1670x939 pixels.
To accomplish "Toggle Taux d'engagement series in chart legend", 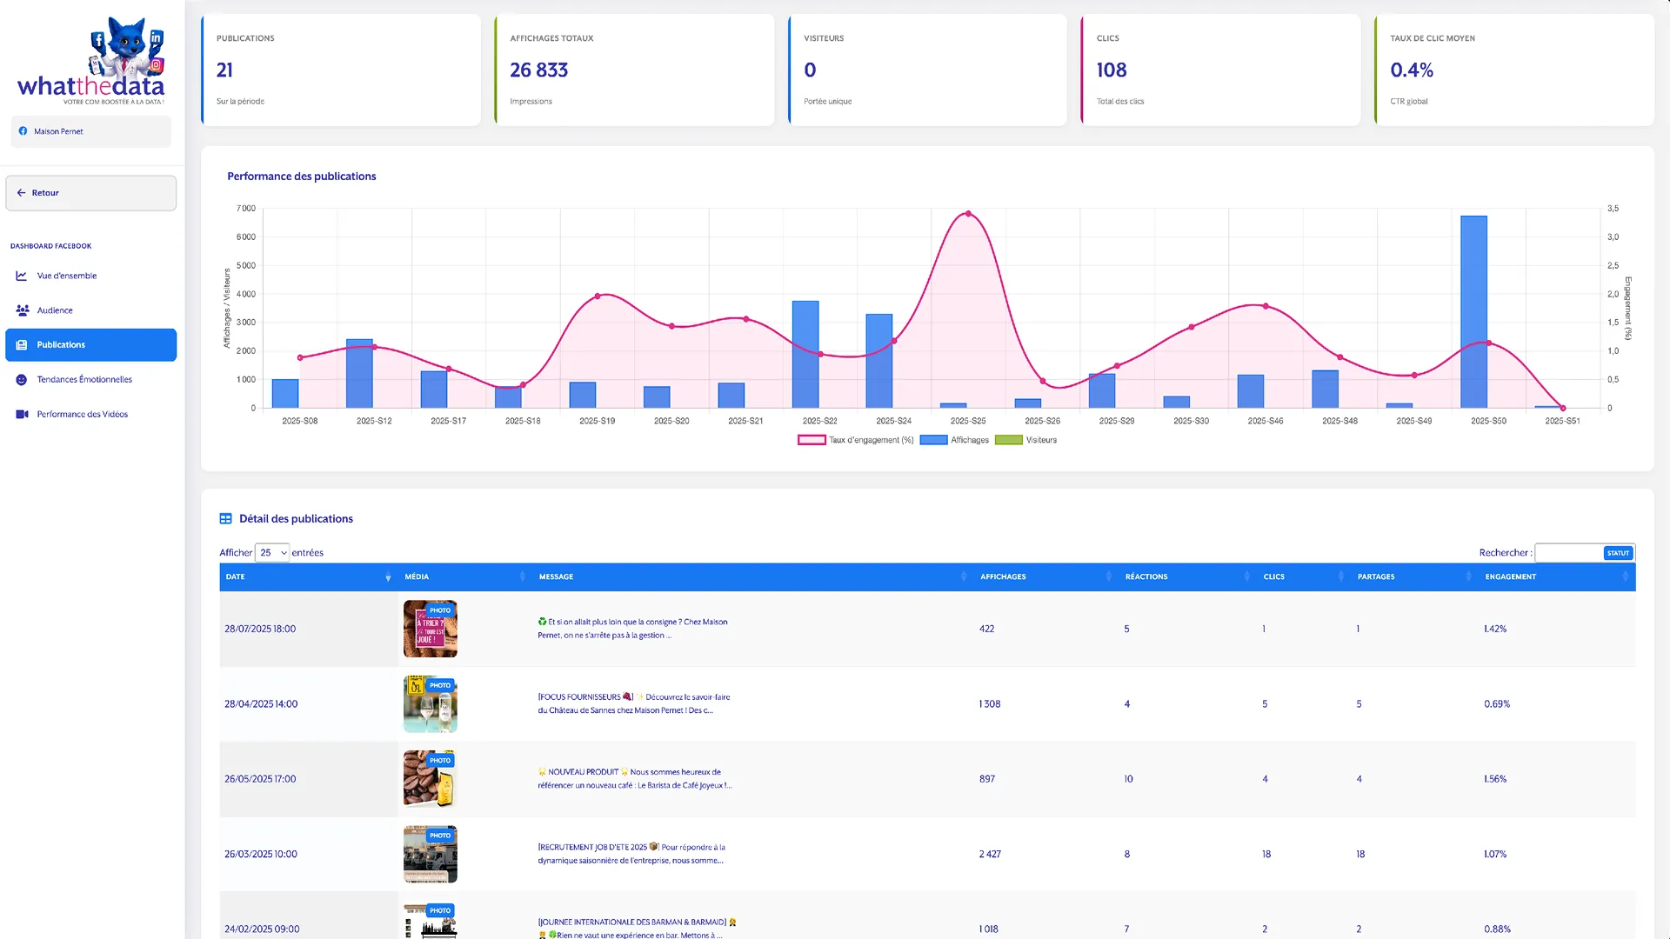I will [x=855, y=440].
